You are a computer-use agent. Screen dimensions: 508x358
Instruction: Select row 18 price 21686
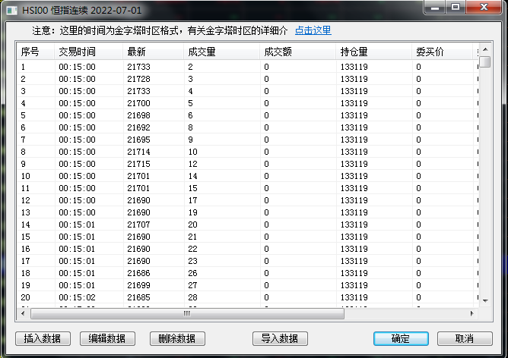pos(248,273)
